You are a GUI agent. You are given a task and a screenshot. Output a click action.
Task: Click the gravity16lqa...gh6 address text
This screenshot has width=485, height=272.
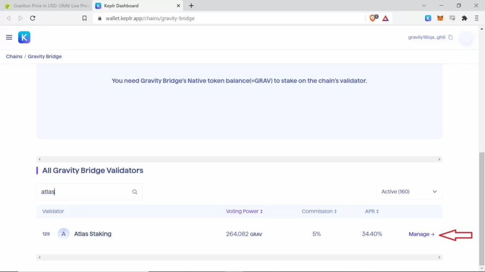click(427, 37)
